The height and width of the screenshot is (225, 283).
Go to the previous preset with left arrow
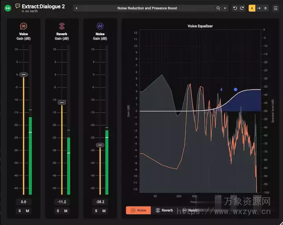pos(77,8)
